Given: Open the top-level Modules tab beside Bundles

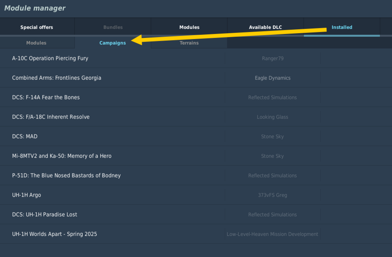Looking at the screenshot, I should (189, 27).
